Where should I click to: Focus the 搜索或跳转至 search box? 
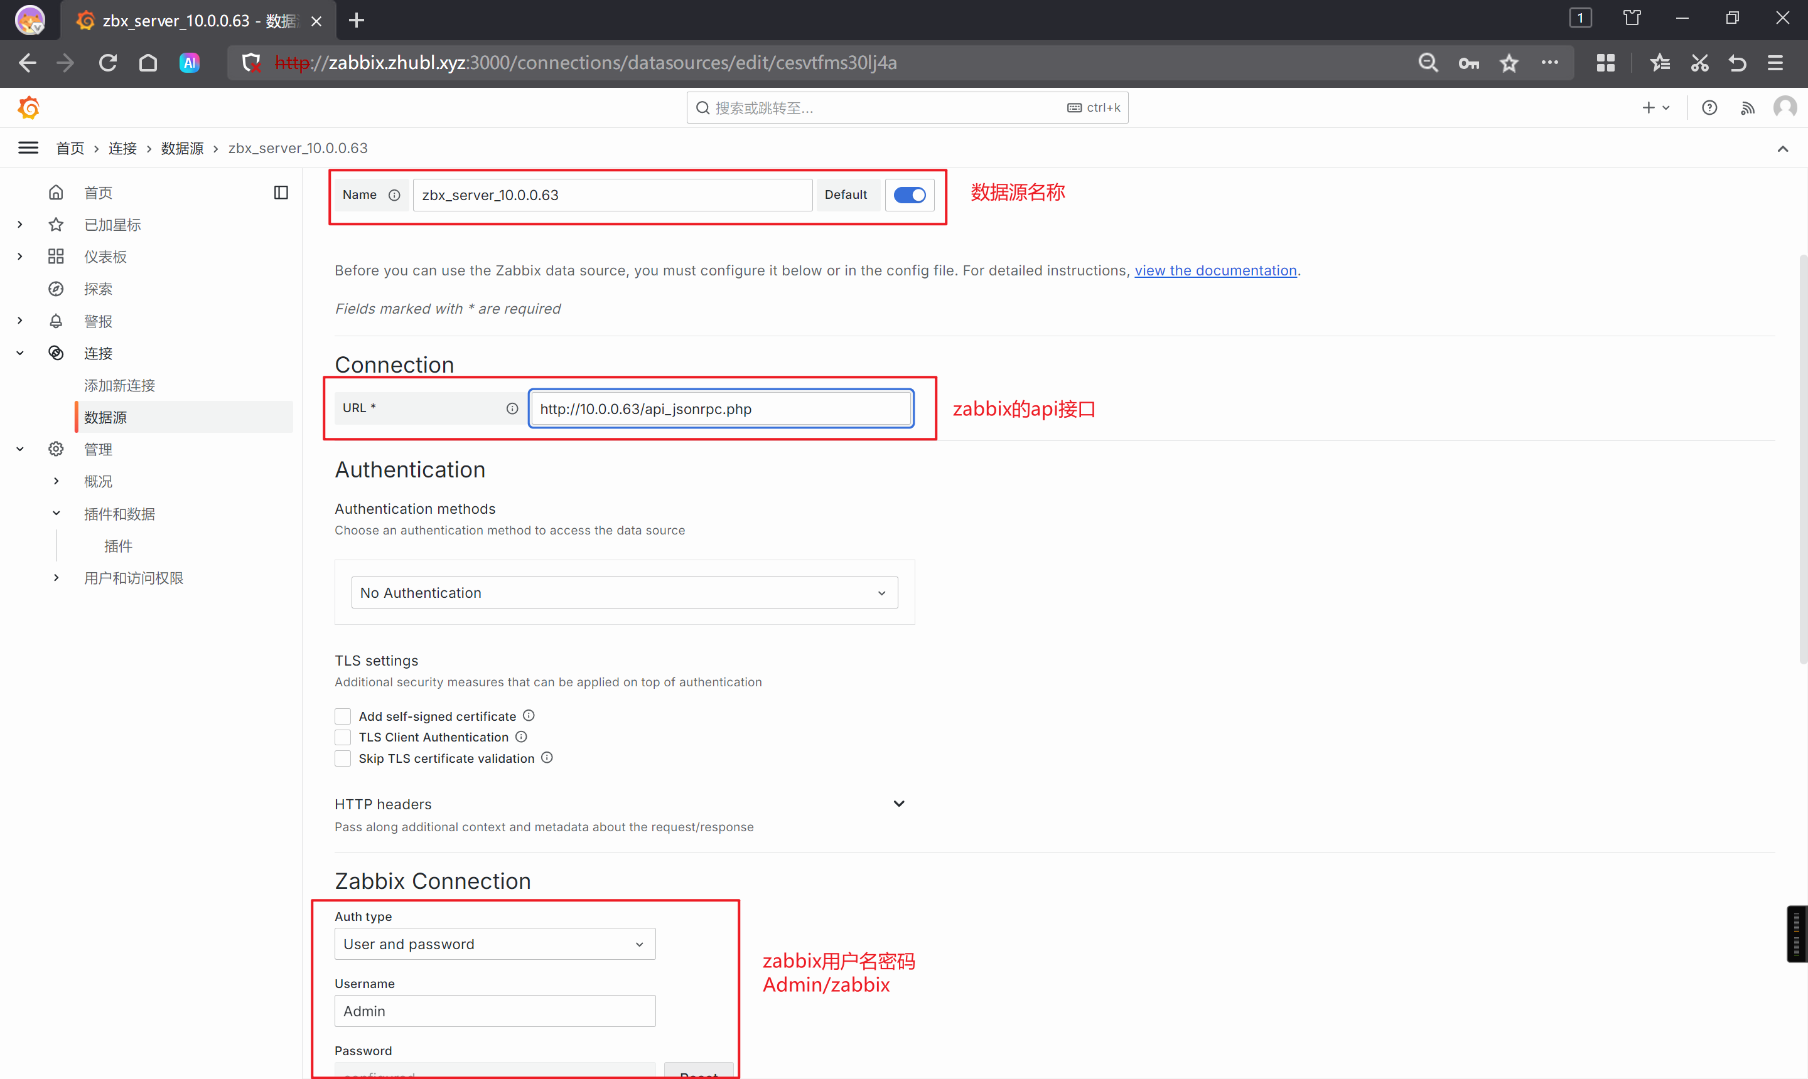click(907, 108)
